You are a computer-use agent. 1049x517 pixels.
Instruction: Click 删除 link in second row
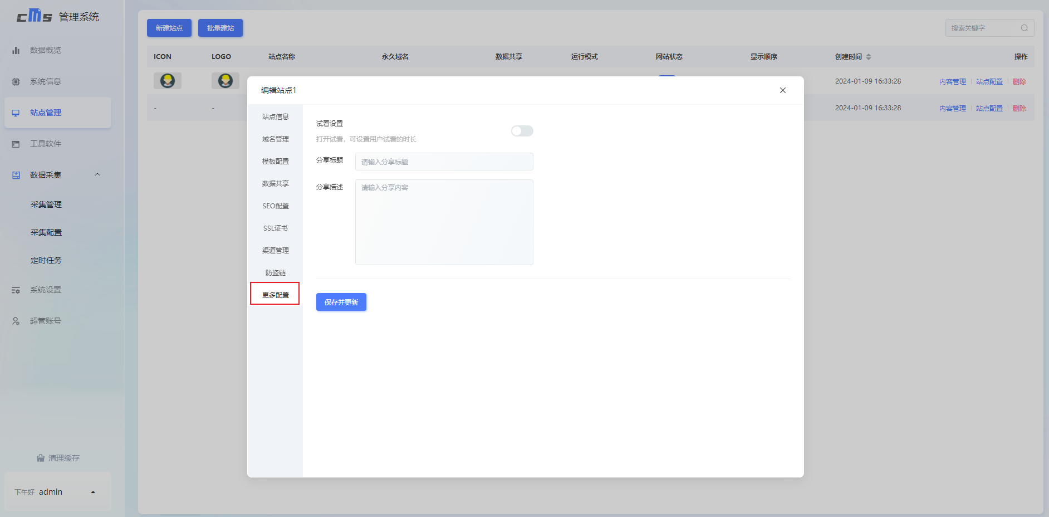[1019, 108]
